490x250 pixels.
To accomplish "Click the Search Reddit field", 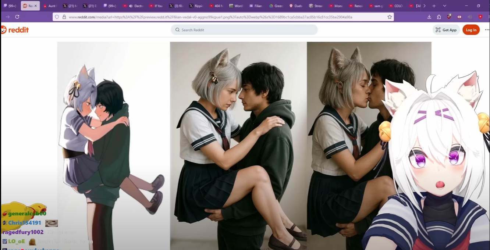I will (x=244, y=30).
